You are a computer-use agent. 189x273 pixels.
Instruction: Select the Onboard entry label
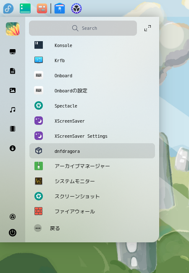click(63, 76)
